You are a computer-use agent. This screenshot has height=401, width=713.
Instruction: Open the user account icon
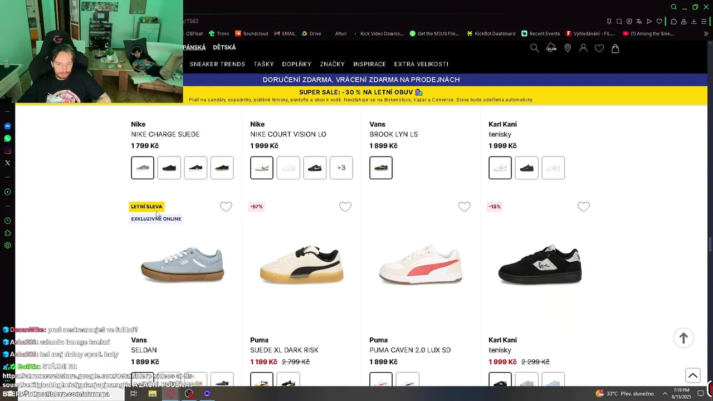pyautogui.click(x=583, y=48)
